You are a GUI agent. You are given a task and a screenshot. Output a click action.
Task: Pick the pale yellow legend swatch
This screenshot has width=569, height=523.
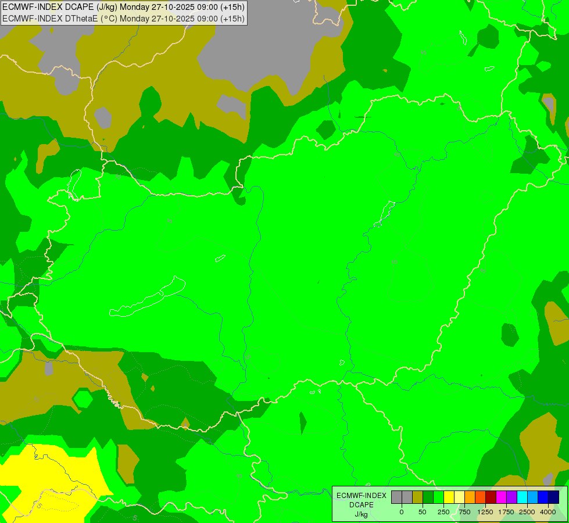459,497
